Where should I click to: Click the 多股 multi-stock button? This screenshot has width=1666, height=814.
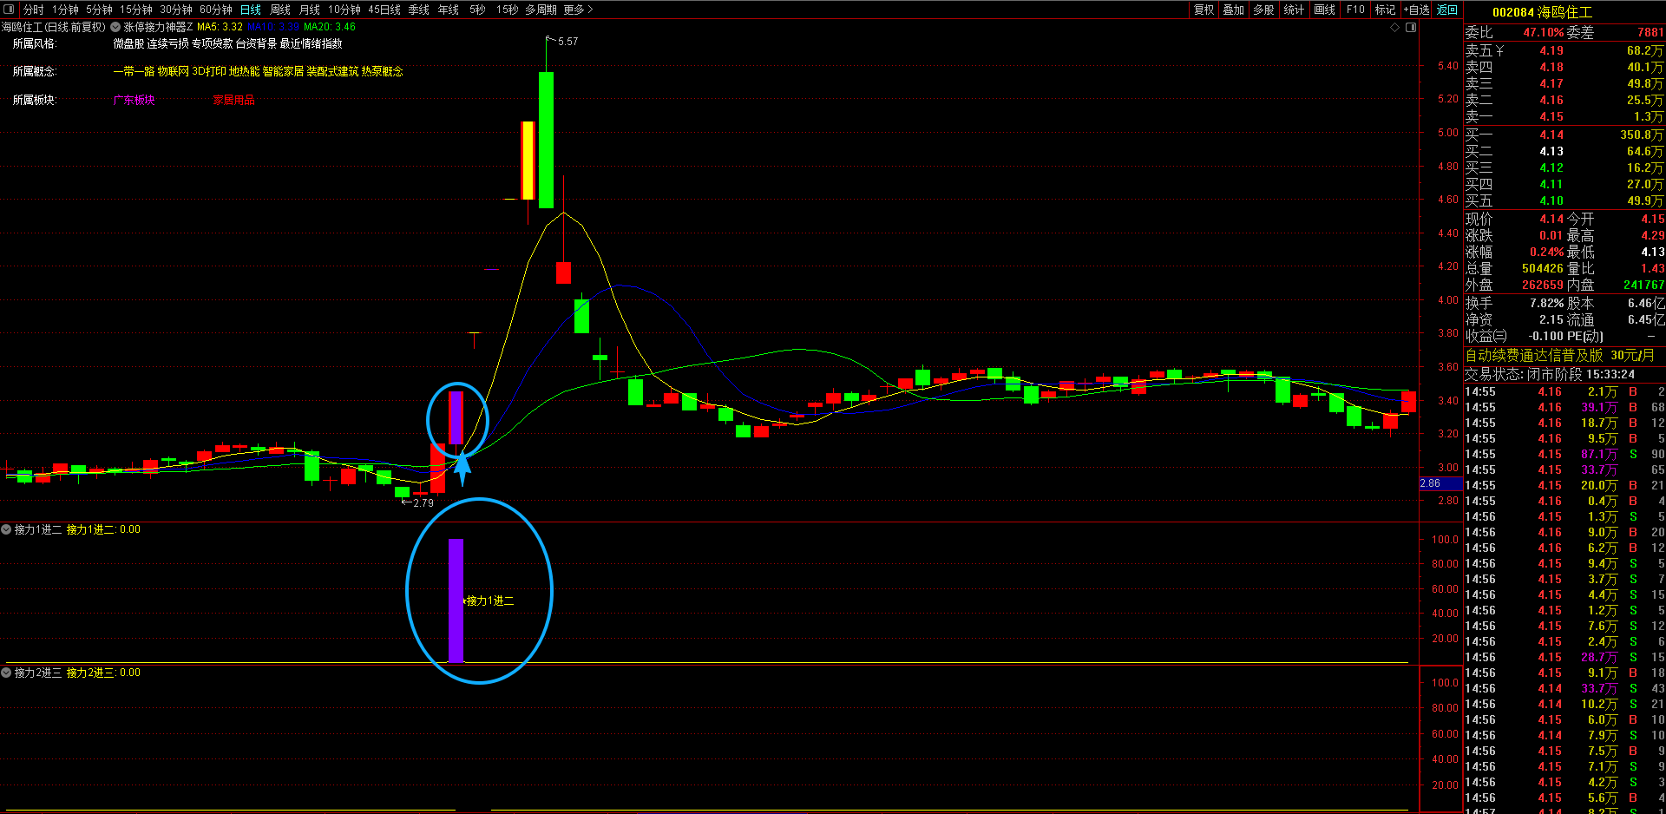click(1263, 10)
